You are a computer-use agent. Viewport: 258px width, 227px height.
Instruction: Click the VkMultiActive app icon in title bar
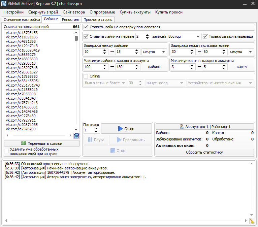[4, 3]
